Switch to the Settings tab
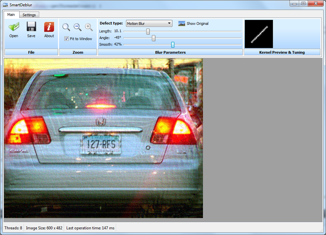The height and width of the screenshot is (235, 326). coord(29,14)
